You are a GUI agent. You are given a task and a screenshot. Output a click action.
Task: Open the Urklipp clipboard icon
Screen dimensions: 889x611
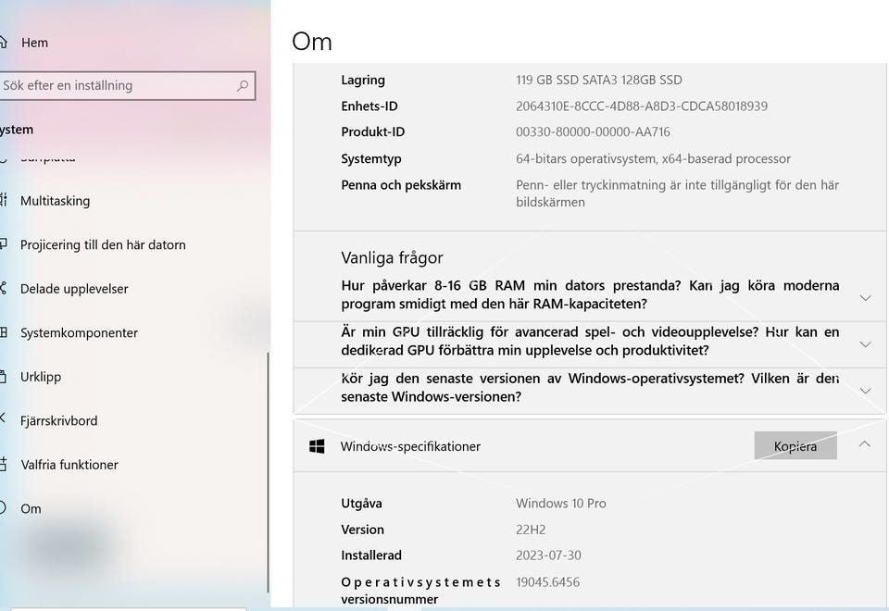point(4,377)
